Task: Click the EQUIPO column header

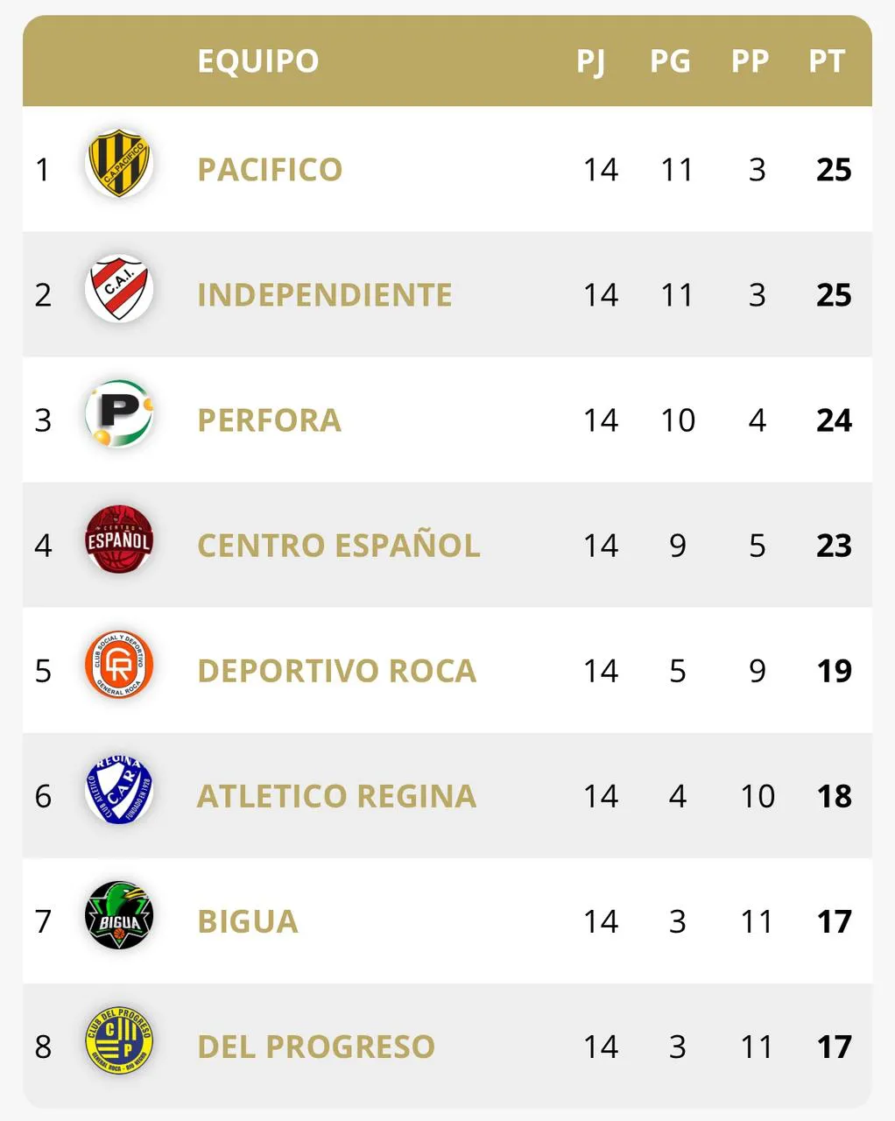Action: pos(258,61)
